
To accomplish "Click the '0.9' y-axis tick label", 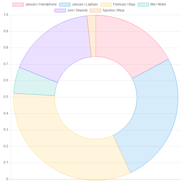I will (x=6, y=31).
